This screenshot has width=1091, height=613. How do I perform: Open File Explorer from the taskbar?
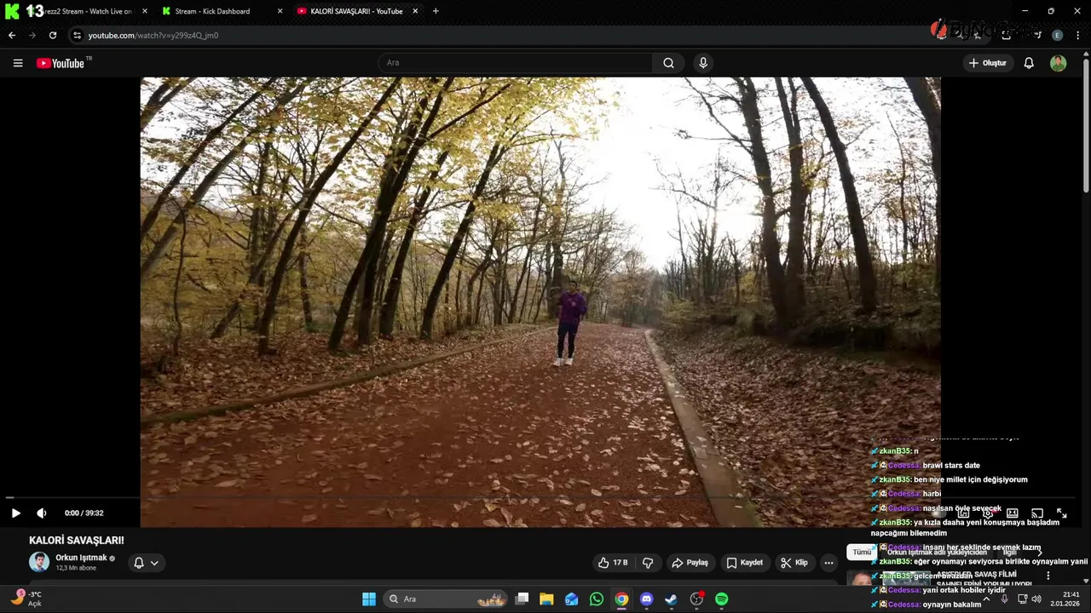(547, 599)
